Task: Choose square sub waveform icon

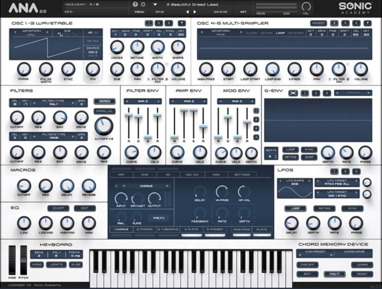Action: coord(60,35)
